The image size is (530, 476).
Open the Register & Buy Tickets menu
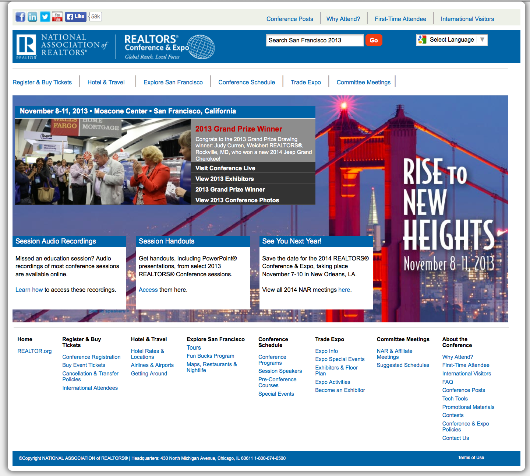point(42,82)
